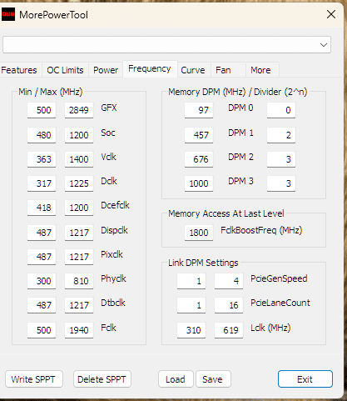347x401 pixels.
Task: Close the MorePowerTool window
Action: tap(331, 14)
